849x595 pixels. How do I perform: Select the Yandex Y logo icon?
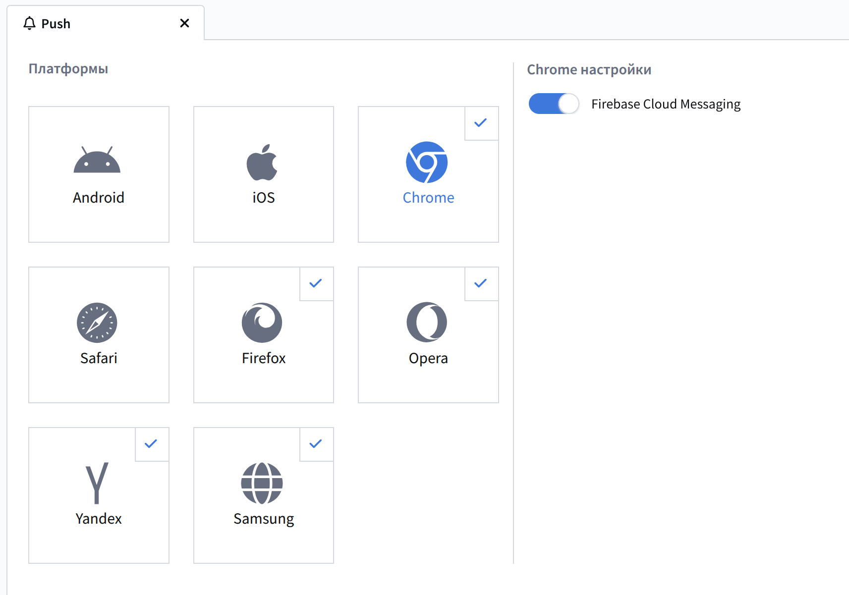click(x=97, y=483)
